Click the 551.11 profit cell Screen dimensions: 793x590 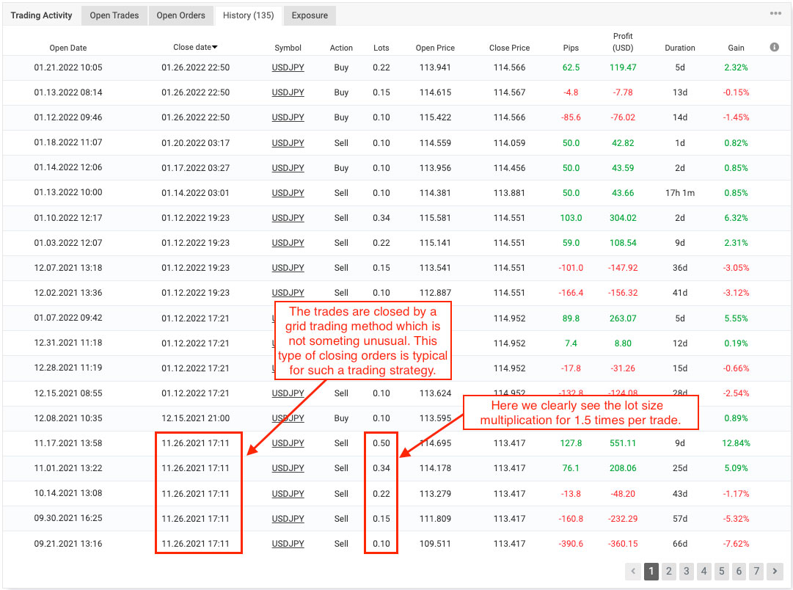pos(623,443)
